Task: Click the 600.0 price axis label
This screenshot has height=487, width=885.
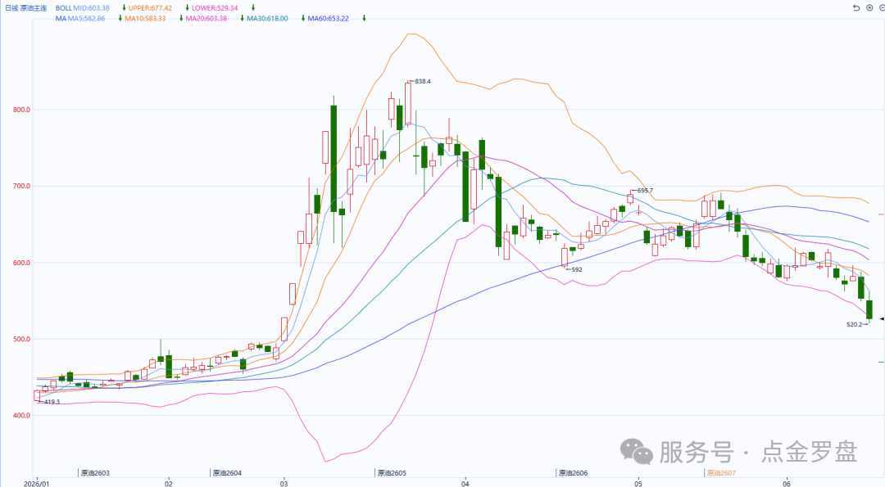Action: pyautogui.click(x=21, y=263)
